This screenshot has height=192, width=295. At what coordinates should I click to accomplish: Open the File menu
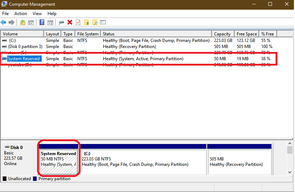click(5, 14)
